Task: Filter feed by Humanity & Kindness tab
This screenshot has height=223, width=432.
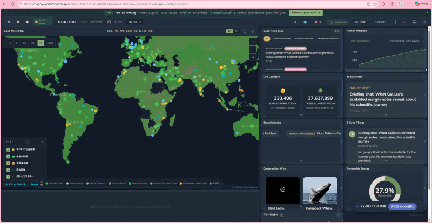Action: pyautogui.click(x=328, y=39)
